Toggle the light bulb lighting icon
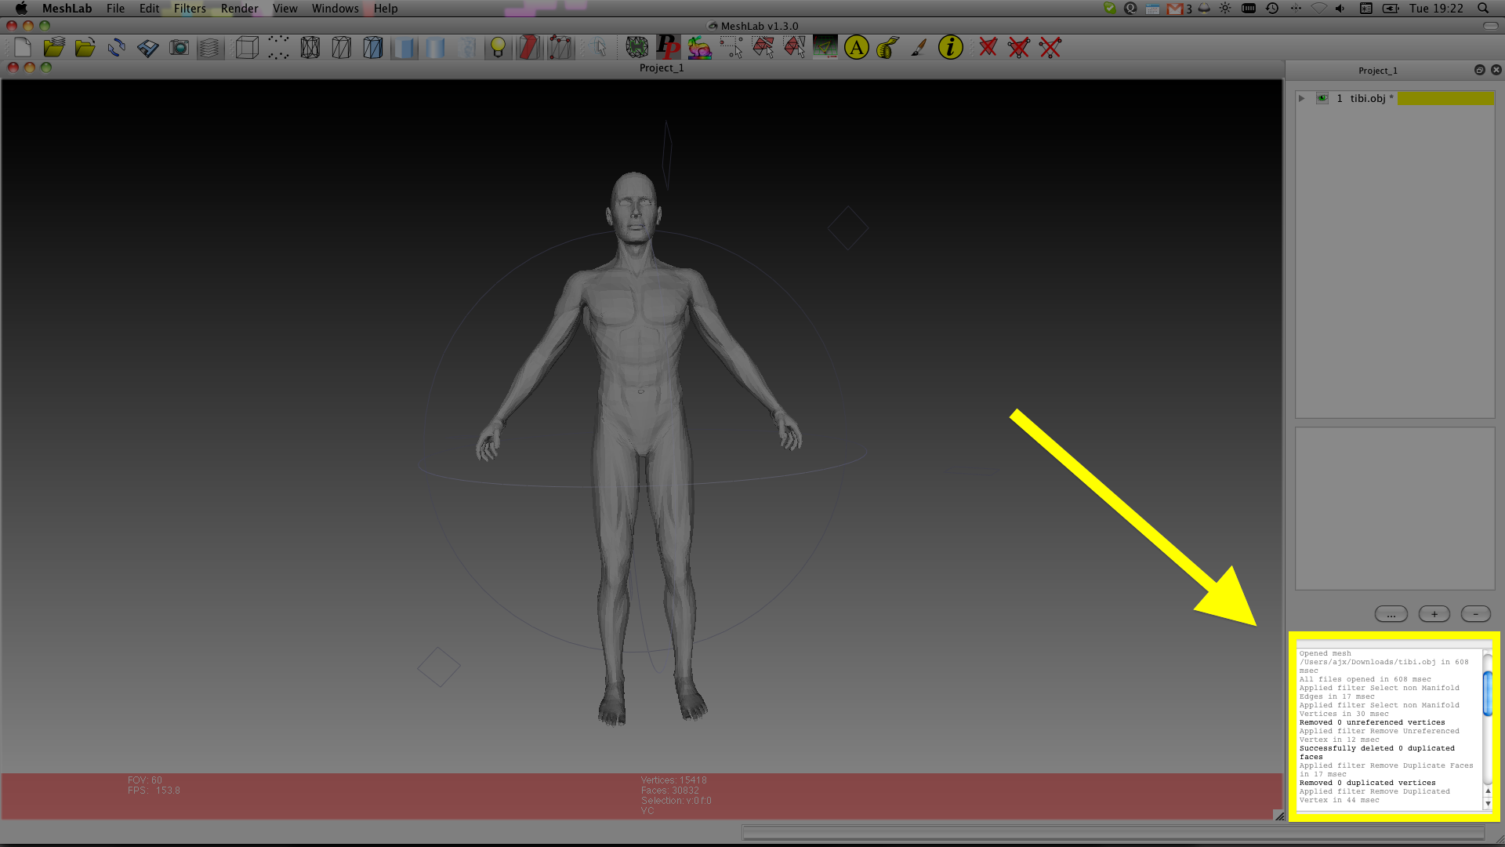The width and height of the screenshot is (1505, 847). pos(498,48)
